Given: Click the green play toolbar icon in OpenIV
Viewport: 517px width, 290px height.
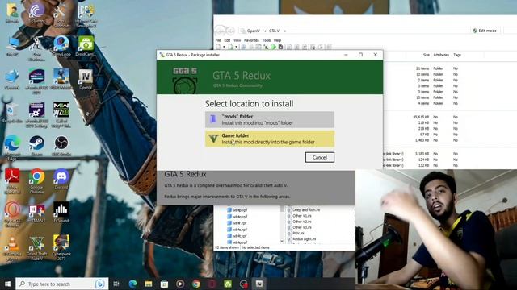Looking at the screenshot, I should pyautogui.click(x=273, y=47).
